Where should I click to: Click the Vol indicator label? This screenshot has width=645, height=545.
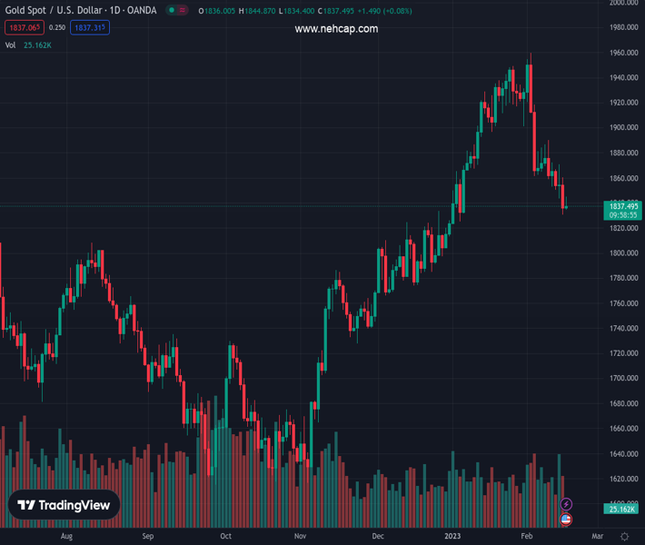[11, 45]
